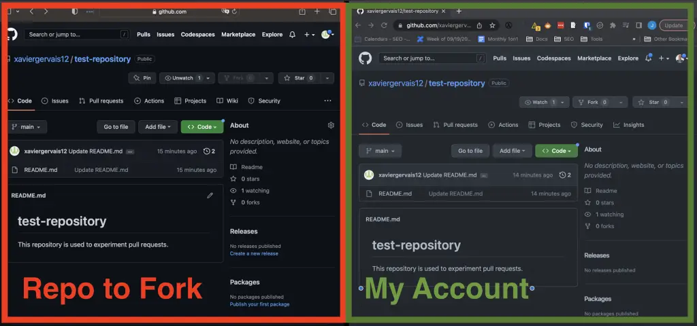The image size is (697, 326).
Task: Open README.md file row in right window
Action: click(468, 194)
